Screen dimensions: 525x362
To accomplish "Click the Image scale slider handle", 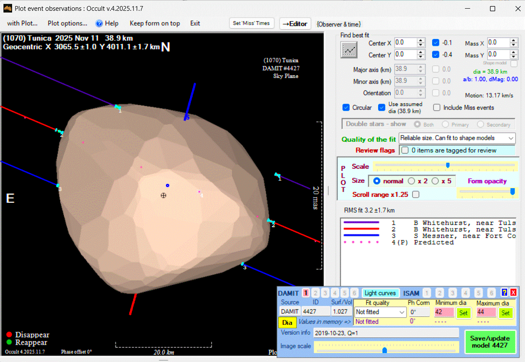I will 385,349.
